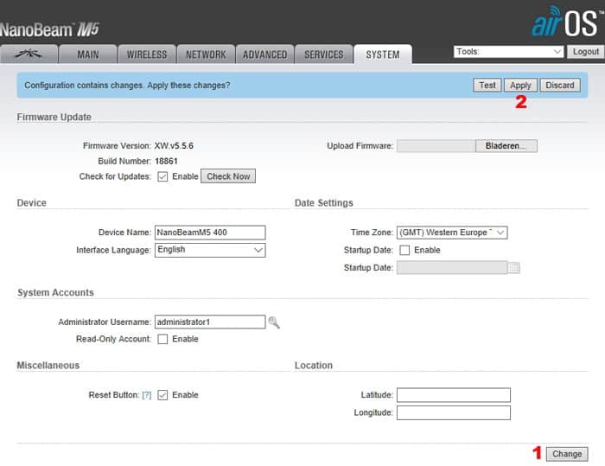Open the NETWORK tab

click(206, 54)
